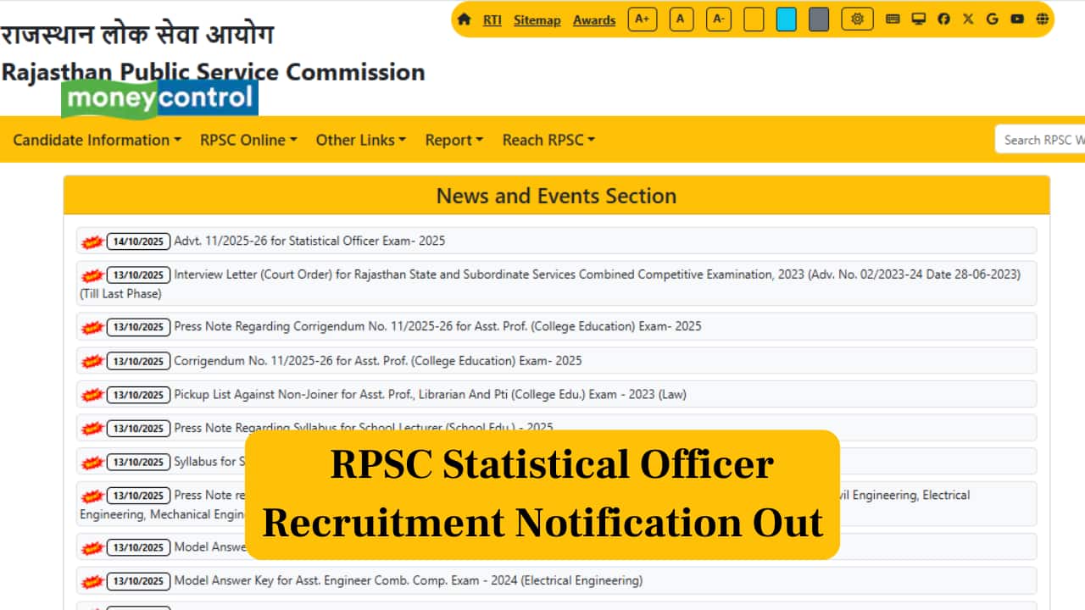Expand Reach RPSC dropdown menu
The height and width of the screenshot is (610, 1085).
548,140
